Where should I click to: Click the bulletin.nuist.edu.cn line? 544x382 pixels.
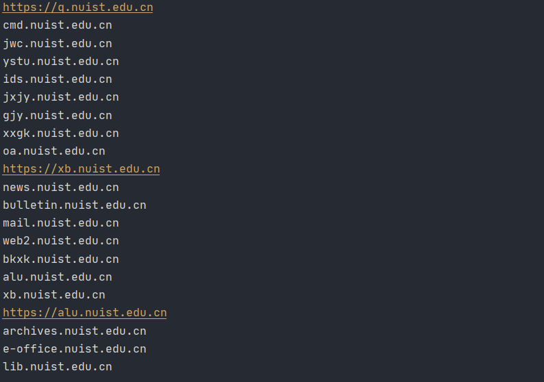(74, 205)
